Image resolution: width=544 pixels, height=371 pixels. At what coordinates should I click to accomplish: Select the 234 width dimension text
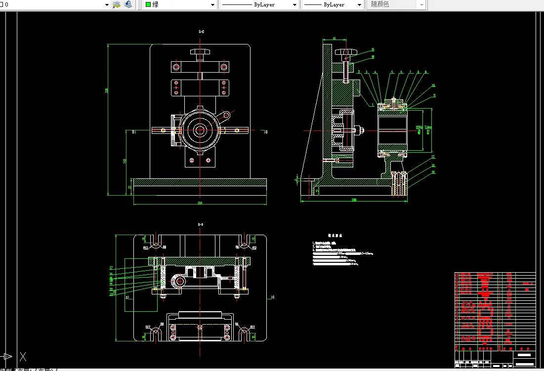tap(200, 203)
